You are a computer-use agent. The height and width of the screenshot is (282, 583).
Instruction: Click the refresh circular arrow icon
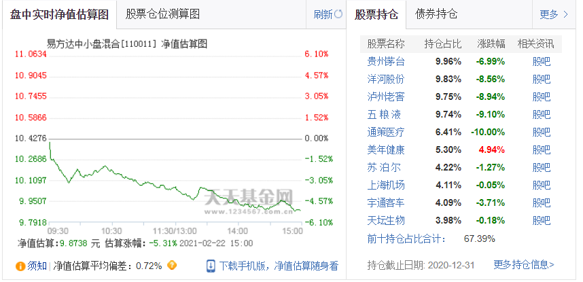click(338, 14)
